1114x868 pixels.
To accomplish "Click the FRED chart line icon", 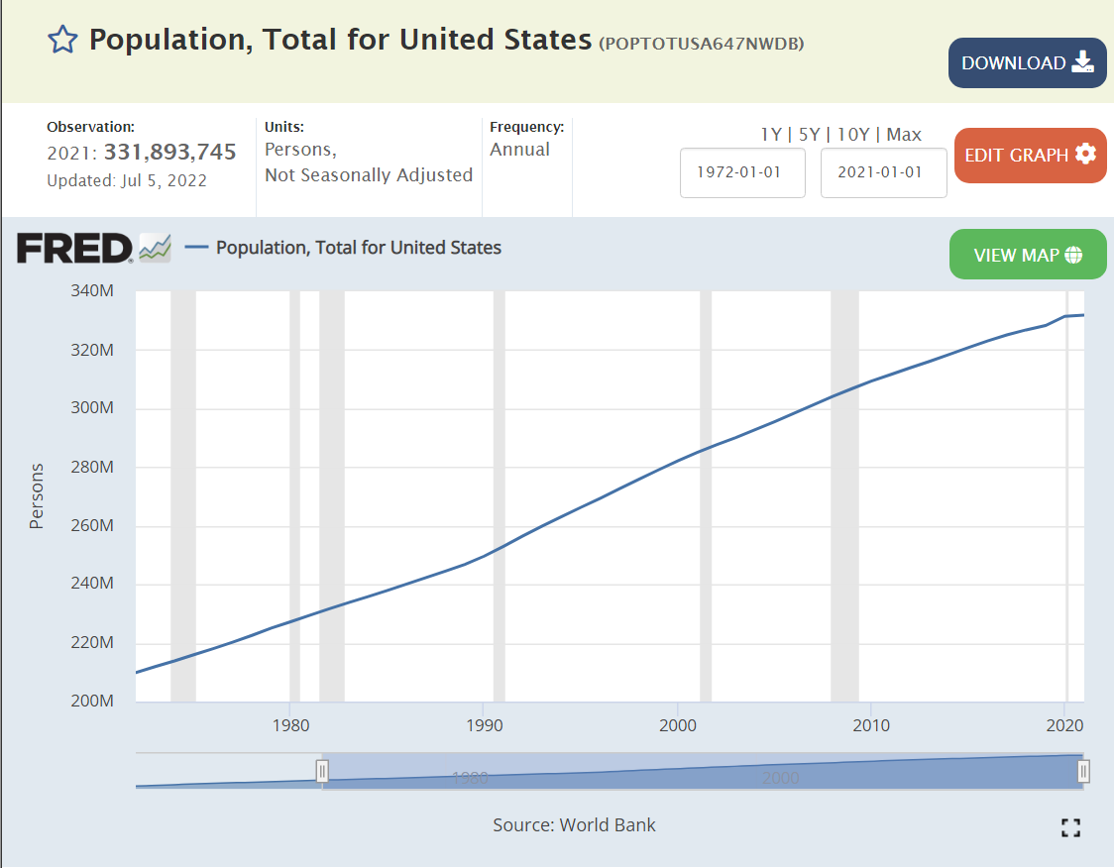I will pos(155,248).
